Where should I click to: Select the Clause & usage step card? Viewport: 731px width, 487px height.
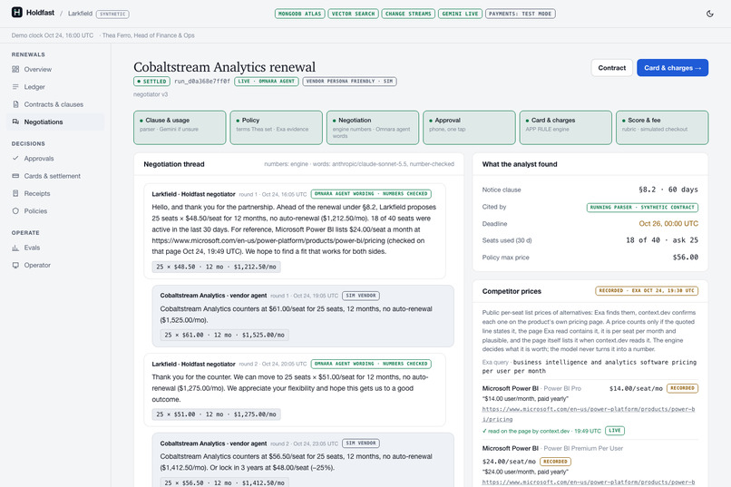(180, 127)
